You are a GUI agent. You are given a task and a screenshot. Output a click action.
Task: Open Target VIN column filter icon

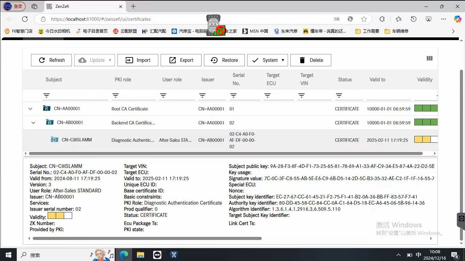click(x=301, y=95)
